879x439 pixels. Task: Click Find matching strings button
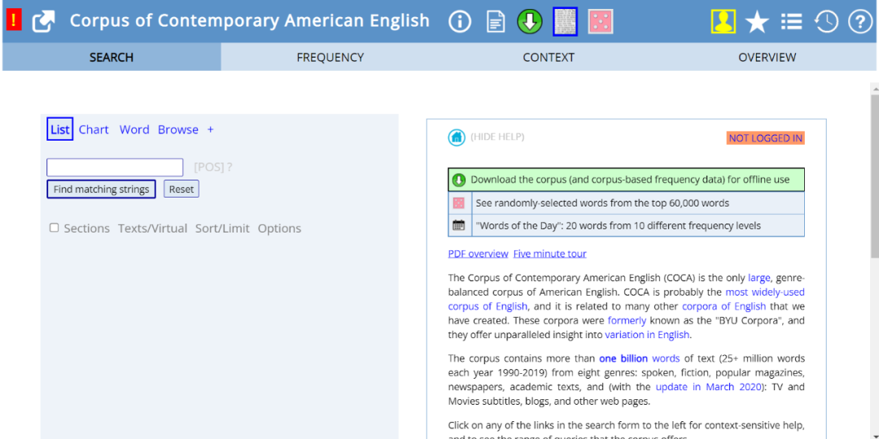pyautogui.click(x=102, y=189)
